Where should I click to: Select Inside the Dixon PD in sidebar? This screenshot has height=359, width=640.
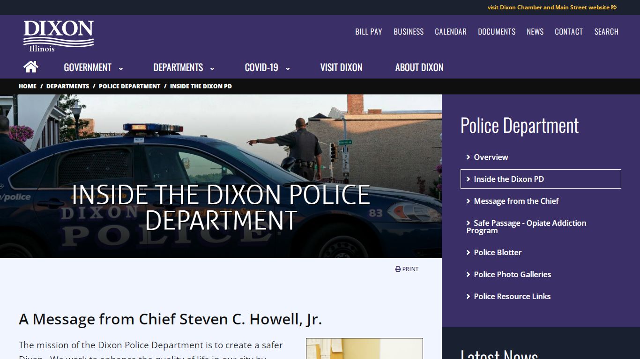[541, 179]
